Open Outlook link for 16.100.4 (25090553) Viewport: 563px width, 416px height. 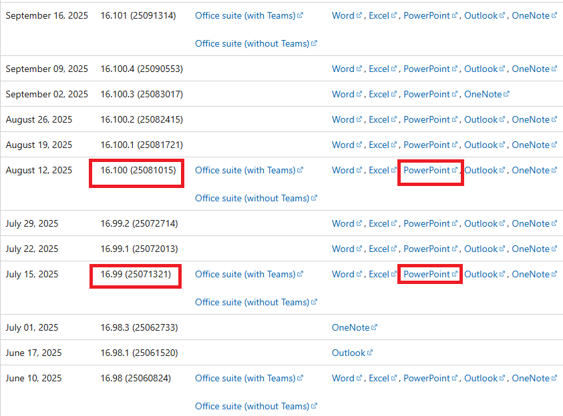click(x=485, y=69)
